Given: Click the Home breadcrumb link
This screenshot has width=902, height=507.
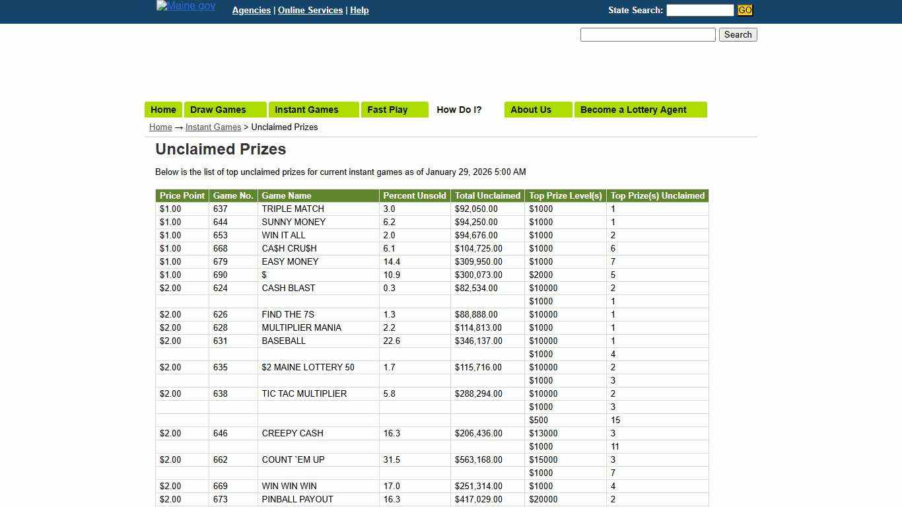Looking at the screenshot, I should coord(160,127).
